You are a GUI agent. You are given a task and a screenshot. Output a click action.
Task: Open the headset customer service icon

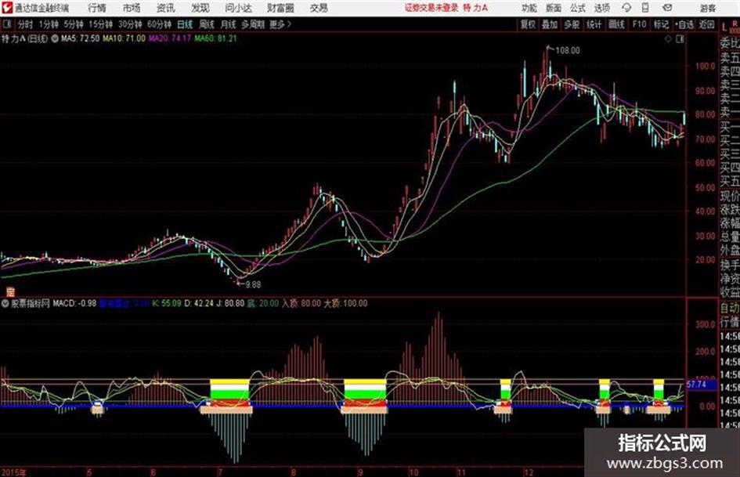[626, 8]
